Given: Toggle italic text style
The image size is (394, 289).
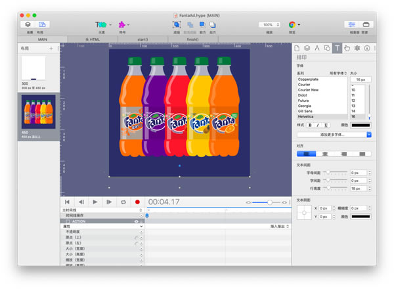Looking at the screenshot, I should [x=319, y=125].
